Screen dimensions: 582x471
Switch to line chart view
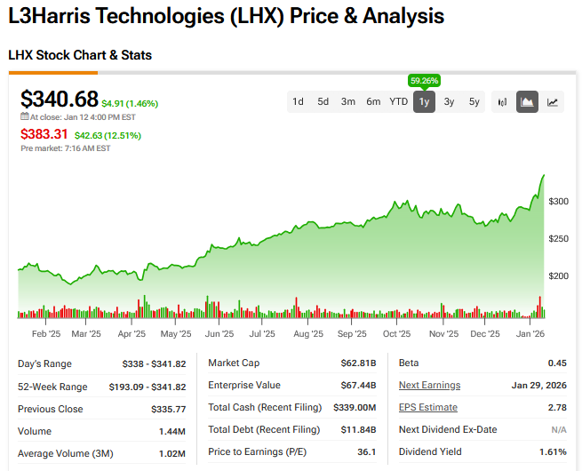(553, 101)
